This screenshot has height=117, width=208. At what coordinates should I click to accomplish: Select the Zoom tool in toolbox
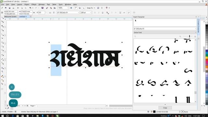(2, 30)
